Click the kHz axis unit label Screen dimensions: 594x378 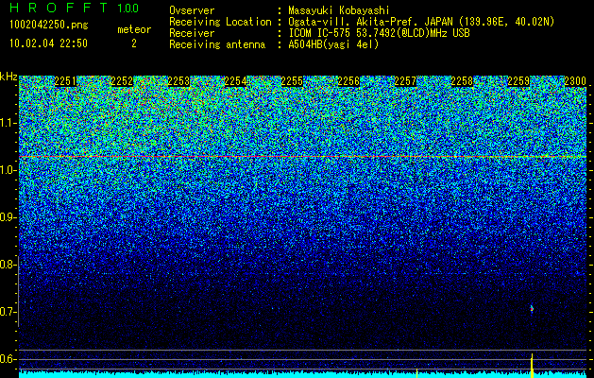click(x=8, y=77)
